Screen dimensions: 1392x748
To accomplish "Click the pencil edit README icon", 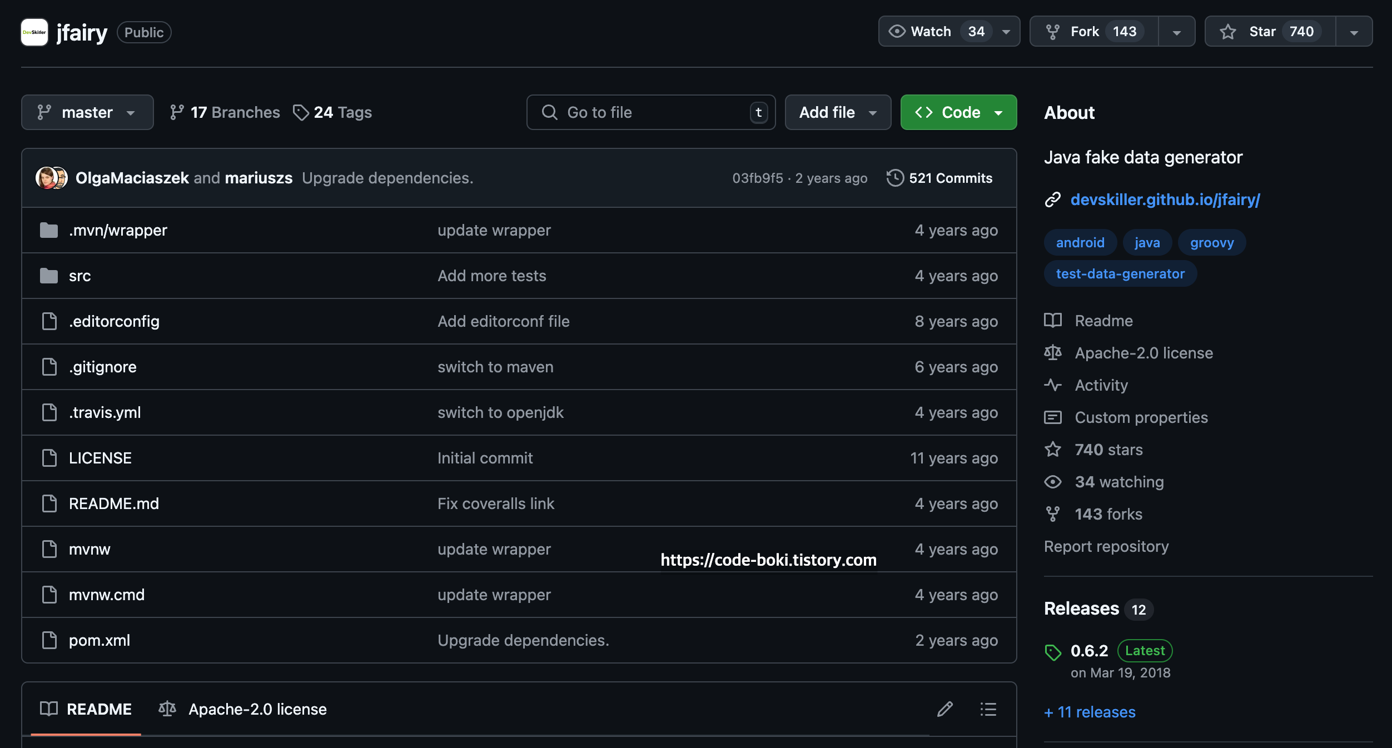I will click(944, 709).
